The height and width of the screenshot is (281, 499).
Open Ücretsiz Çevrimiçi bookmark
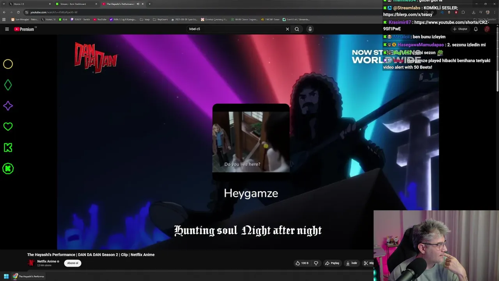coord(214,20)
